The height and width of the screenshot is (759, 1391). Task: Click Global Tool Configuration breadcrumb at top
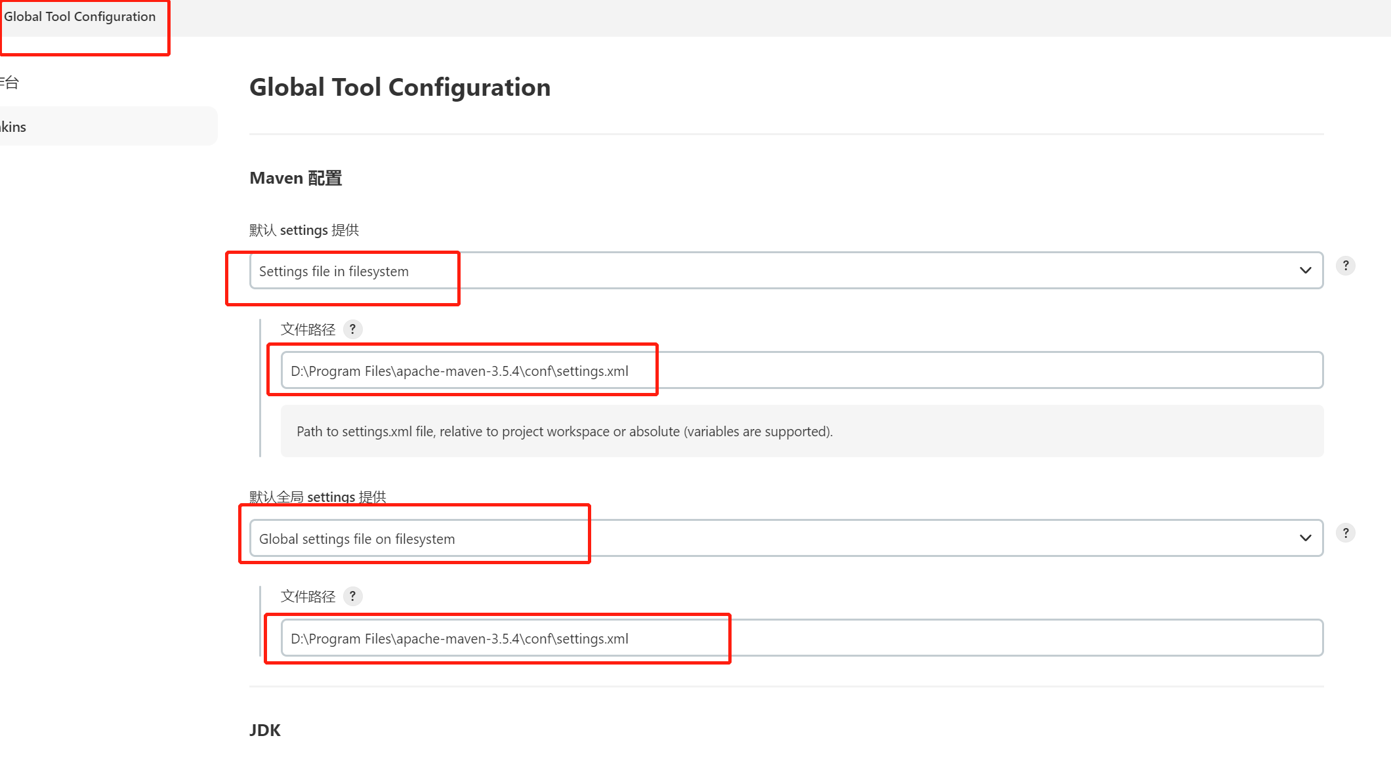tap(79, 17)
